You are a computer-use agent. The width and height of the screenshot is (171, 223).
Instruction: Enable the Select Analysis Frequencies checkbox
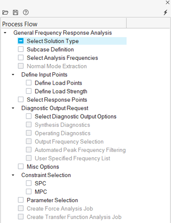tap(21, 58)
